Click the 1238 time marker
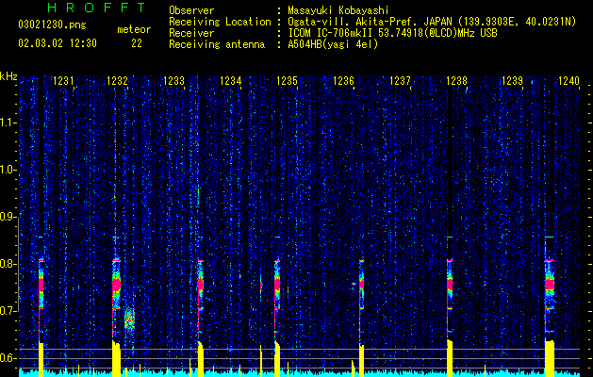Image resolution: width=593 pixels, height=377 pixels. click(x=456, y=80)
